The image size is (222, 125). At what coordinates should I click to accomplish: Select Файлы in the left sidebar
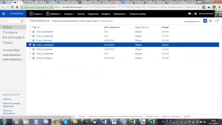click(13, 27)
